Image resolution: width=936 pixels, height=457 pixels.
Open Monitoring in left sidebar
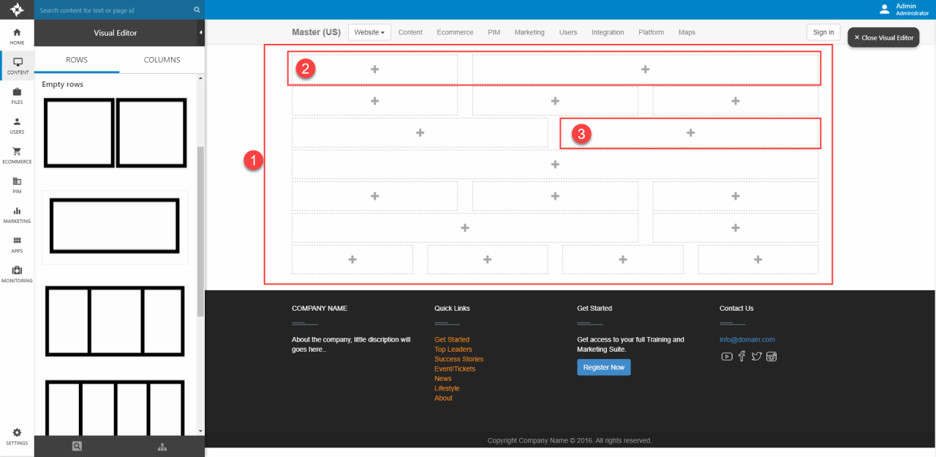[17, 274]
